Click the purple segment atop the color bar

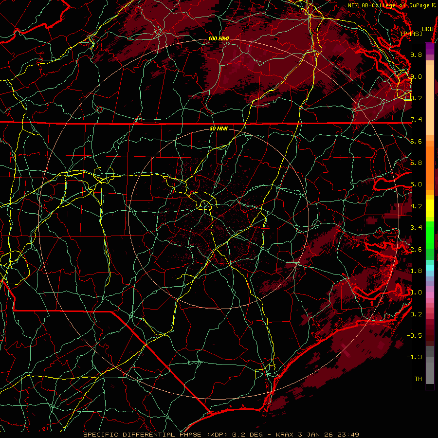(430, 49)
